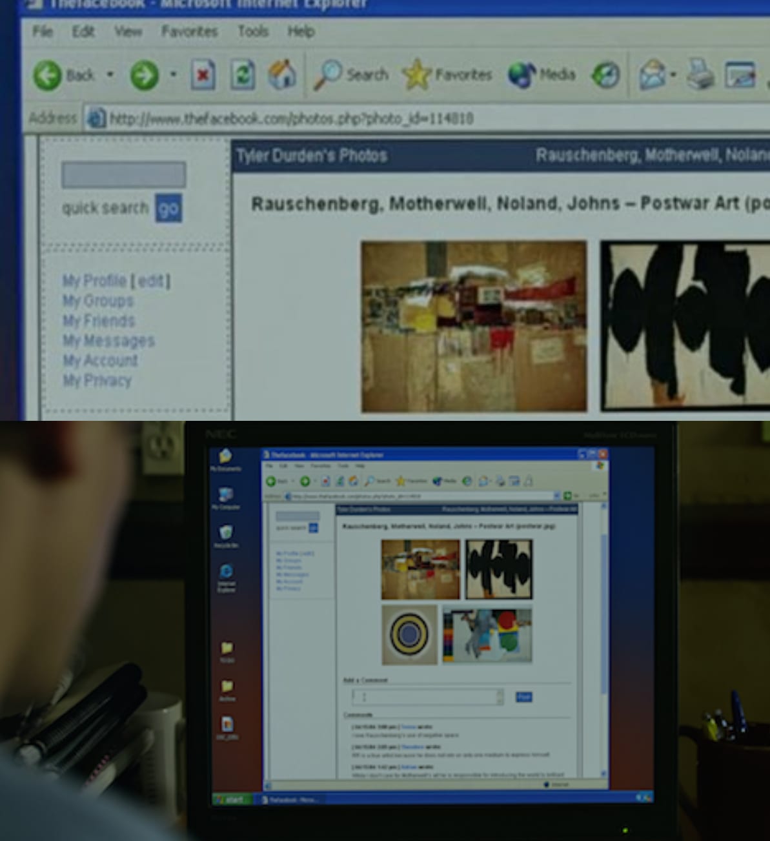This screenshot has height=841, width=770.
Task: Open My Messages link in close-up sidebar
Action: [108, 341]
